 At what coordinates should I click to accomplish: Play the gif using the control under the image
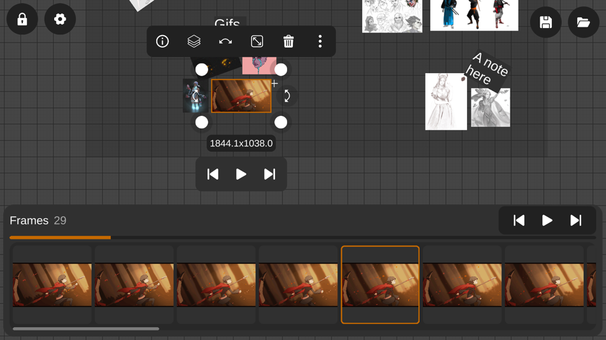click(x=241, y=174)
